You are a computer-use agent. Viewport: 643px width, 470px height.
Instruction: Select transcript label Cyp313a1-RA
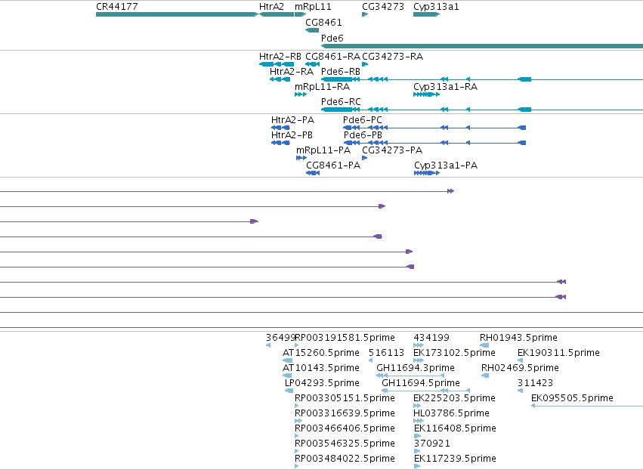coord(445,87)
